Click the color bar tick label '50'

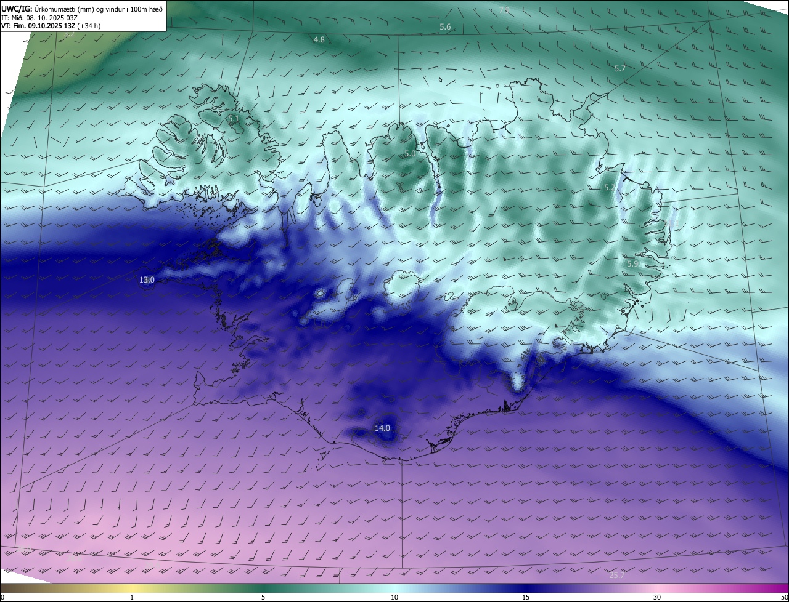tap(784, 597)
